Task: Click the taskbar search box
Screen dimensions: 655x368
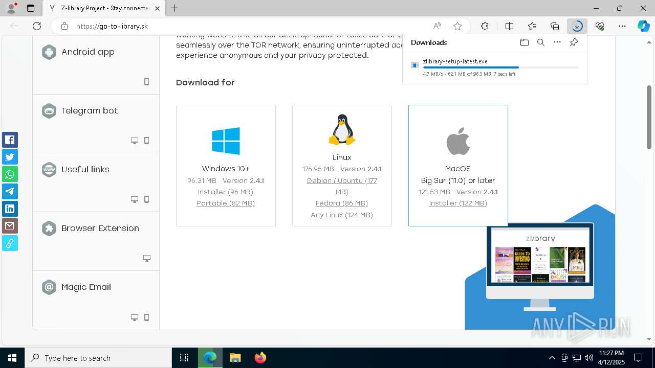Action: point(98,358)
